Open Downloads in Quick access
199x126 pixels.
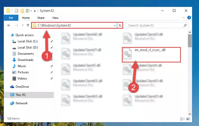click(x=26, y=60)
